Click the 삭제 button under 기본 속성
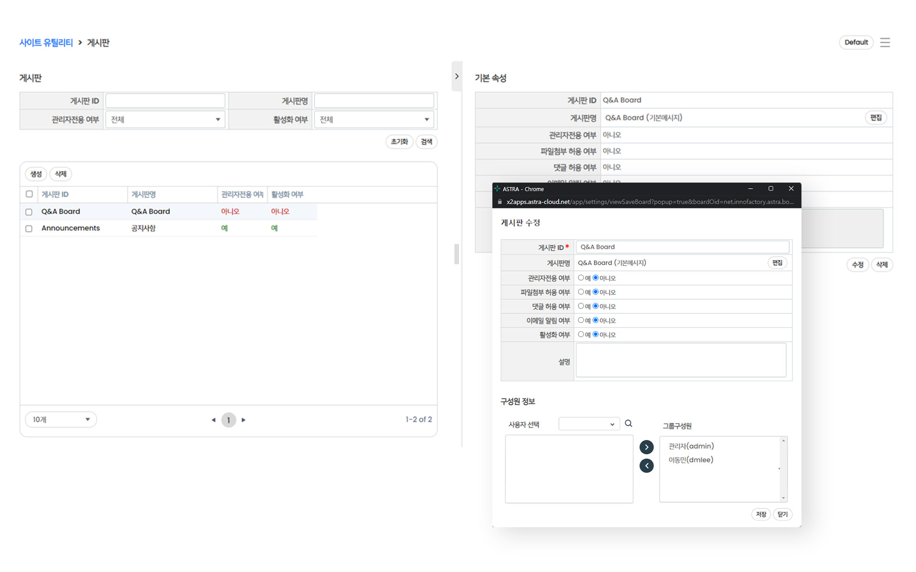The image size is (916, 572). pyautogui.click(x=882, y=265)
